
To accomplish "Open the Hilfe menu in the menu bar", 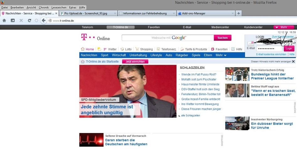I will coord(82,8).
